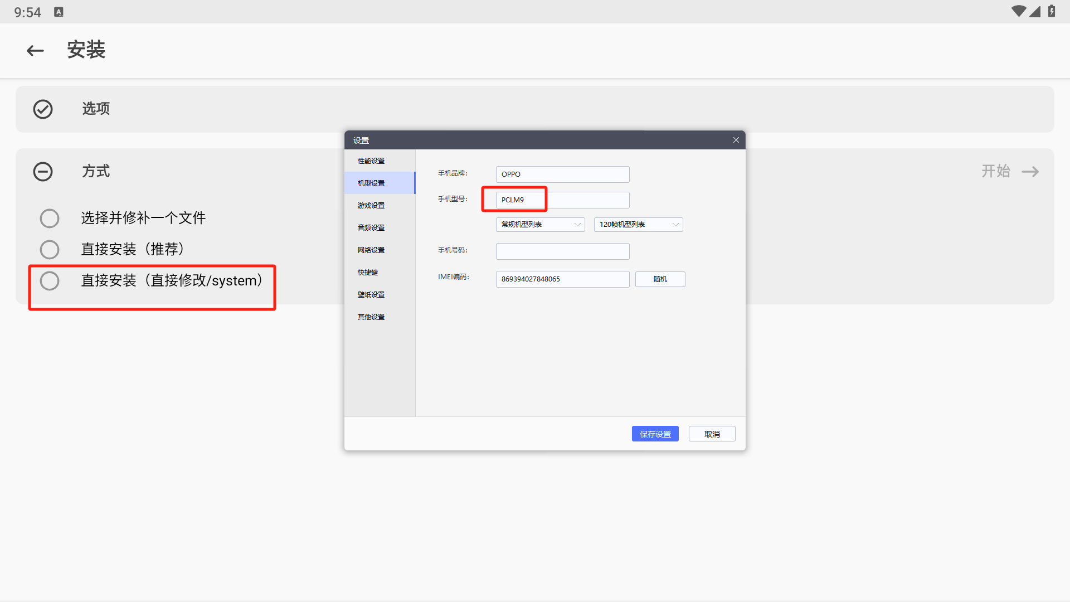1070x602 pixels.
Task: Click the IMEI编码 field with 869394027848065
Action: pos(562,279)
